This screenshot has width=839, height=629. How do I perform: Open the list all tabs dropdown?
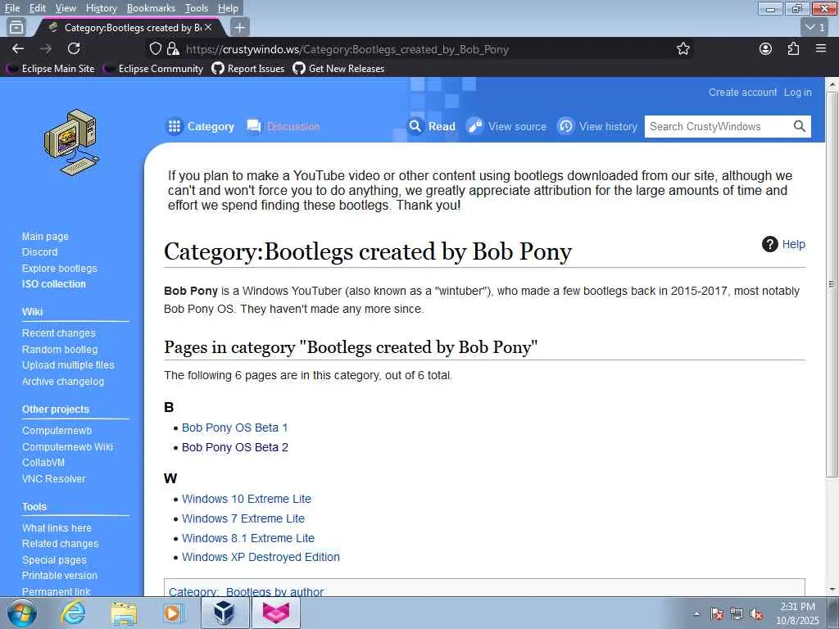tap(815, 27)
